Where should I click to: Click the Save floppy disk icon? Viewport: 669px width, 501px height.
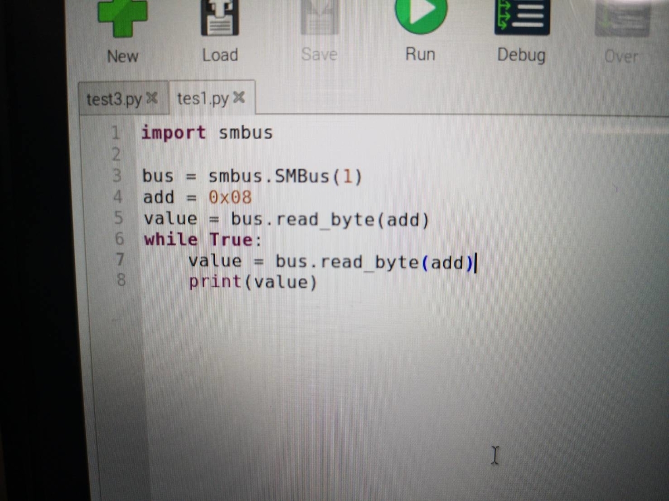[x=319, y=17]
